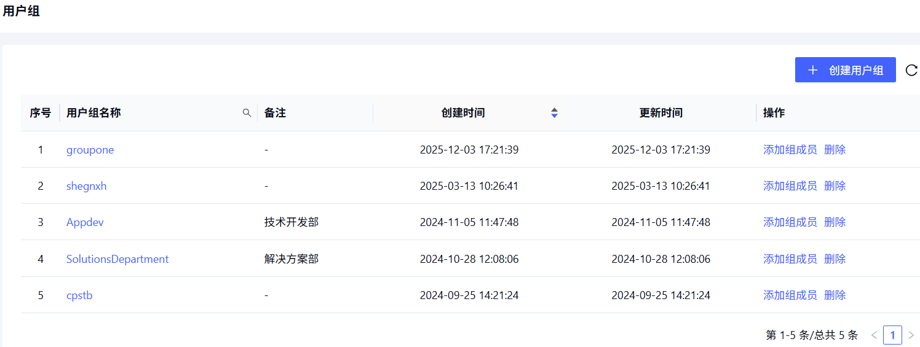This screenshot has width=920, height=347.
Task: Sort by 创建时间 using the sort arrows
Action: tap(554, 113)
